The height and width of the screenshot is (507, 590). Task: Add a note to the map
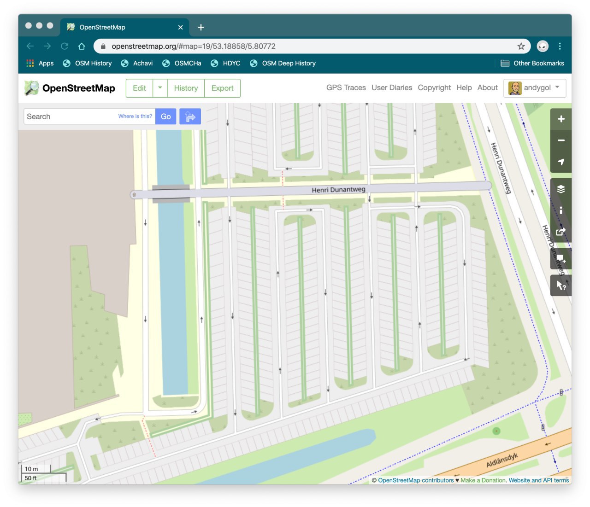click(x=561, y=259)
